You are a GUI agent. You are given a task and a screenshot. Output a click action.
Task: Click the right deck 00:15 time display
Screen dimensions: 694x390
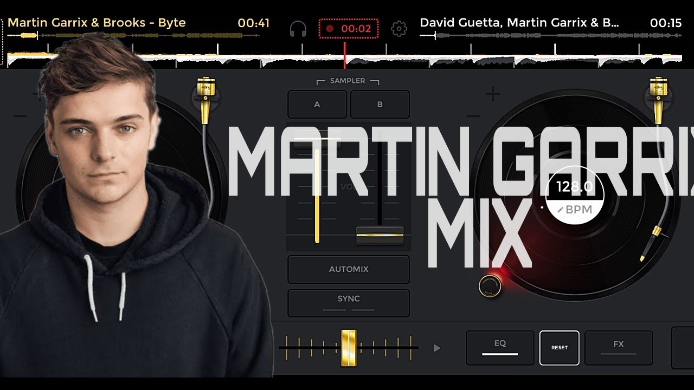pyautogui.click(x=666, y=23)
